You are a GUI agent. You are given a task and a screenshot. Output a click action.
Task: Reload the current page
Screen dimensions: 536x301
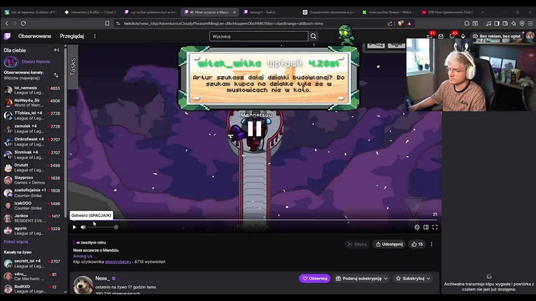(23, 23)
